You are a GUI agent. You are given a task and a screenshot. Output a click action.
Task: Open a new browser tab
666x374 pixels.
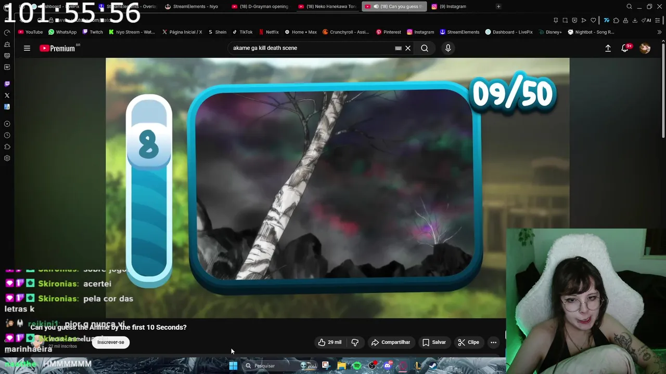pyautogui.click(x=498, y=7)
